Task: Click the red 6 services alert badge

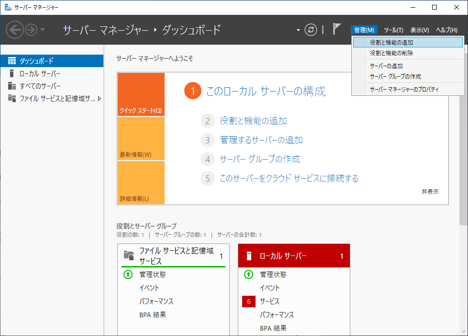Action: [249, 301]
